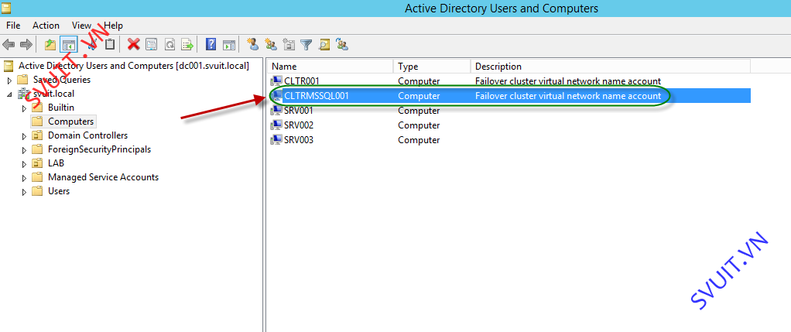This screenshot has height=332, width=791.
Task: Select the SRV002 computer entry
Action: (299, 125)
